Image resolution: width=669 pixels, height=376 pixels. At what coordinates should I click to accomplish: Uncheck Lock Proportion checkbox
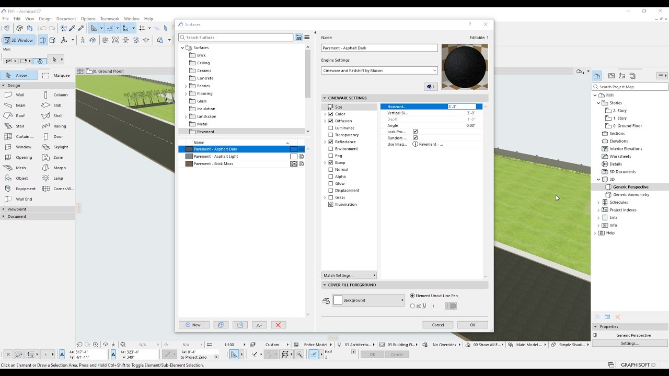416,132
